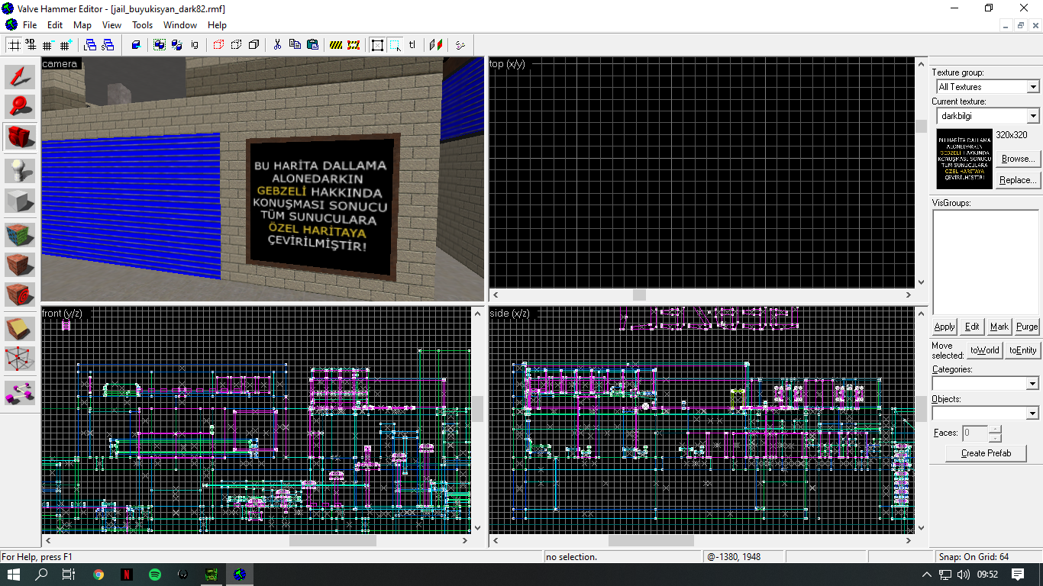Expand the Texture group dropdown

pyautogui.click(x=1032, y=87)
